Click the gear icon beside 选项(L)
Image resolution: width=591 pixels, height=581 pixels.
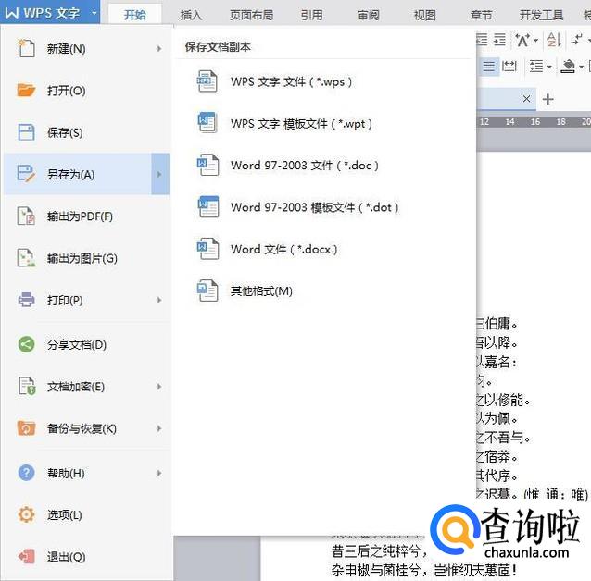tap(26, 514)
